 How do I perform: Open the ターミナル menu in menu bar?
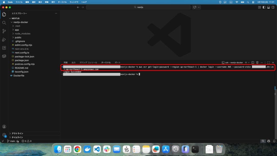pos(62,2)
